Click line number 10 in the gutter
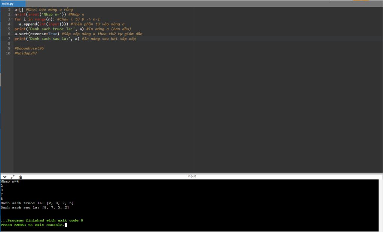Image resolution: width=383 pixels, height=232 pixels. (8, 53)
